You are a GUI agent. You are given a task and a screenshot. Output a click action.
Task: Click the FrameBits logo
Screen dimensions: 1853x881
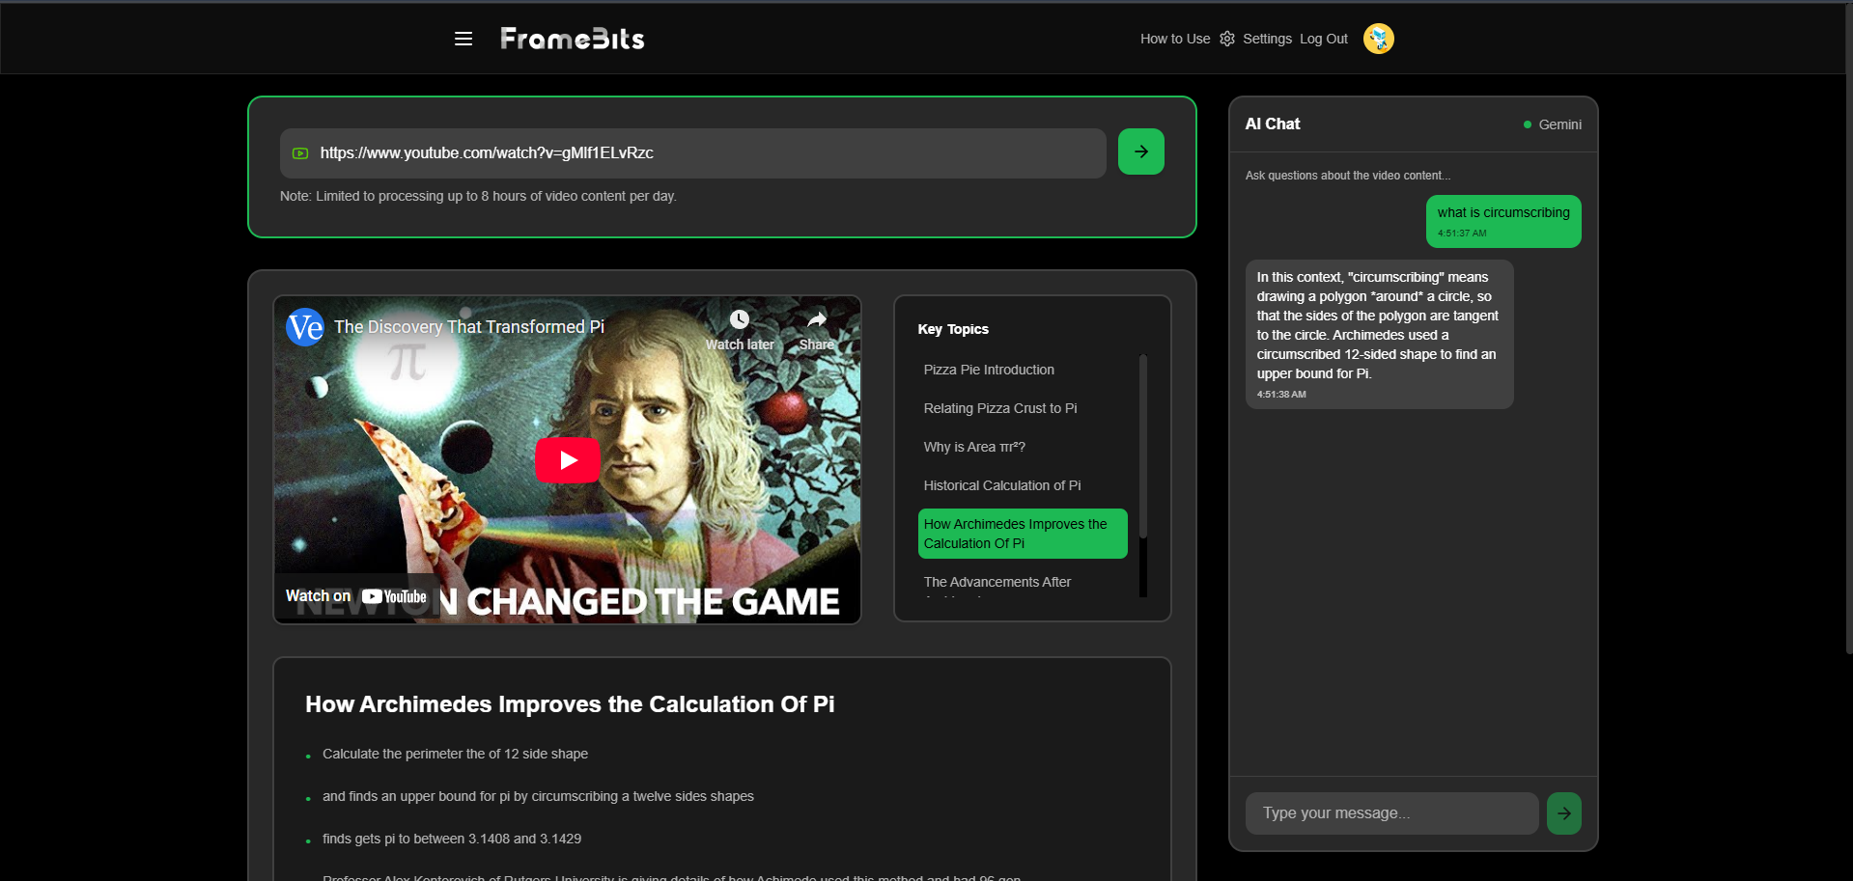(x=572, y=39)
